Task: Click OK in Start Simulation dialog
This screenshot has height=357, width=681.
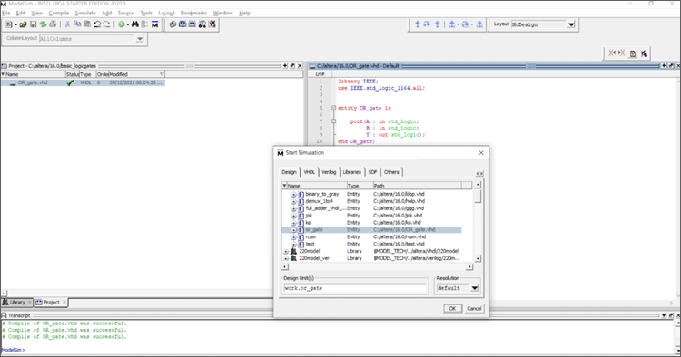Action: point(452,308)
